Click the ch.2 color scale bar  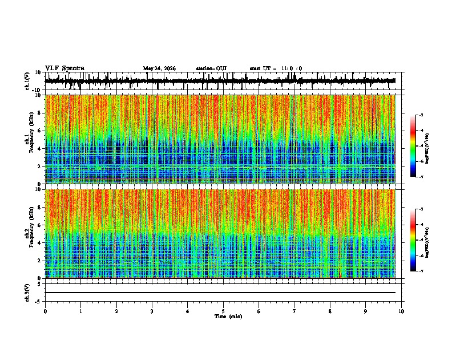pos(413,240)
